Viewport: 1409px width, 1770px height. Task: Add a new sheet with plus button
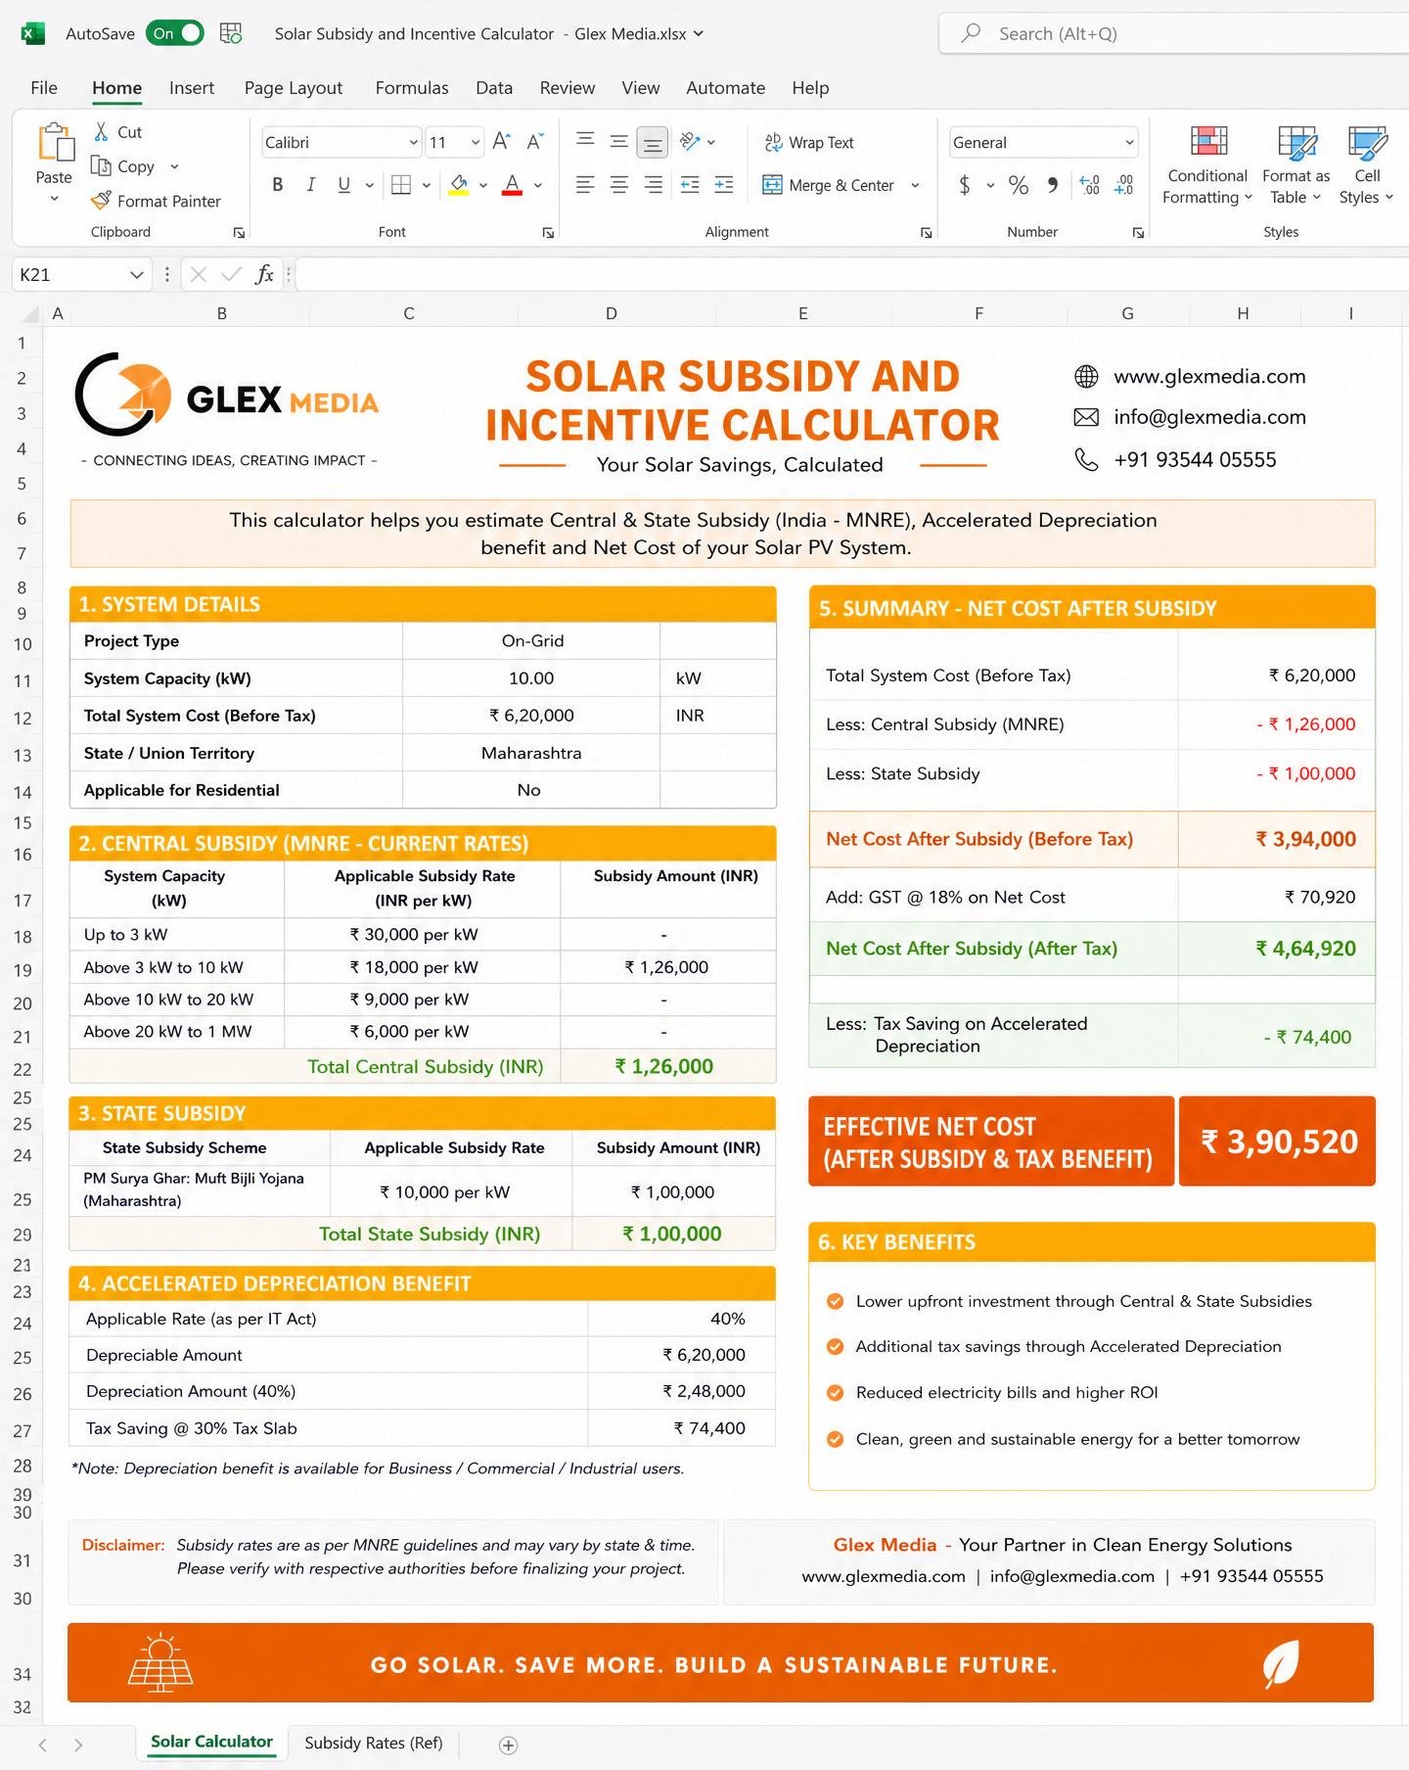click(x=508, y=1745)
